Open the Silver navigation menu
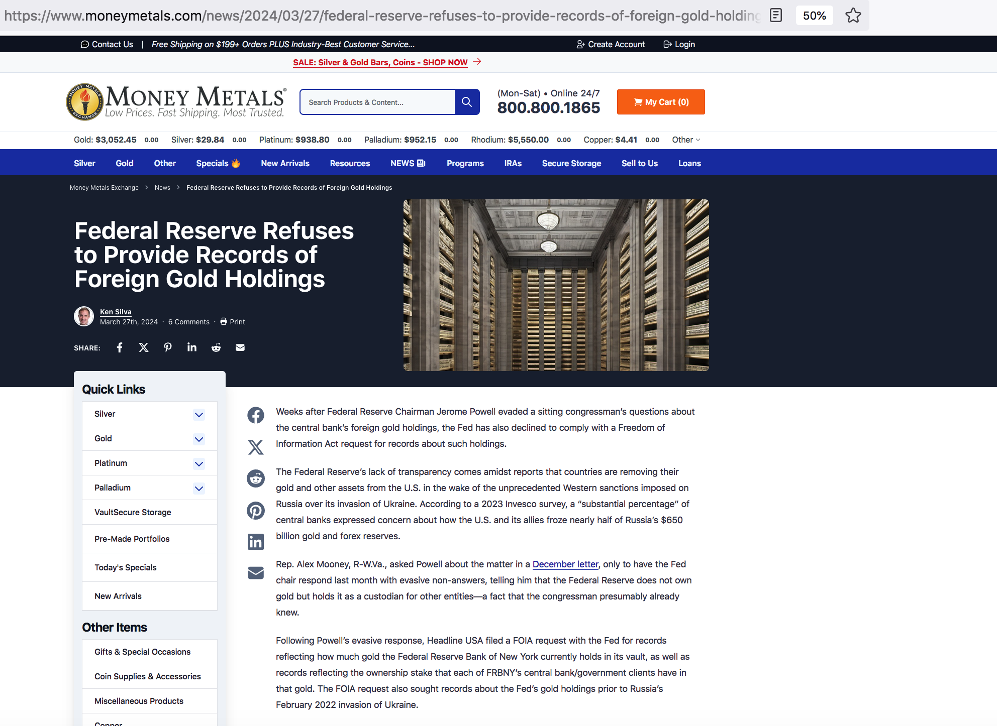 [x=84, y=163]
